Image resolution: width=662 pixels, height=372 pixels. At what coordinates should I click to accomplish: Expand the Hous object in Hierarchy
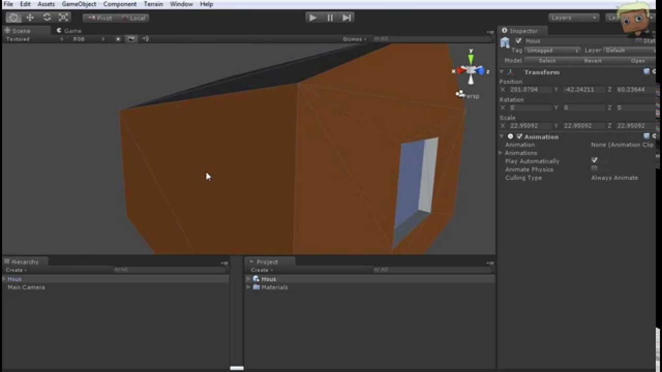point(4,279)
